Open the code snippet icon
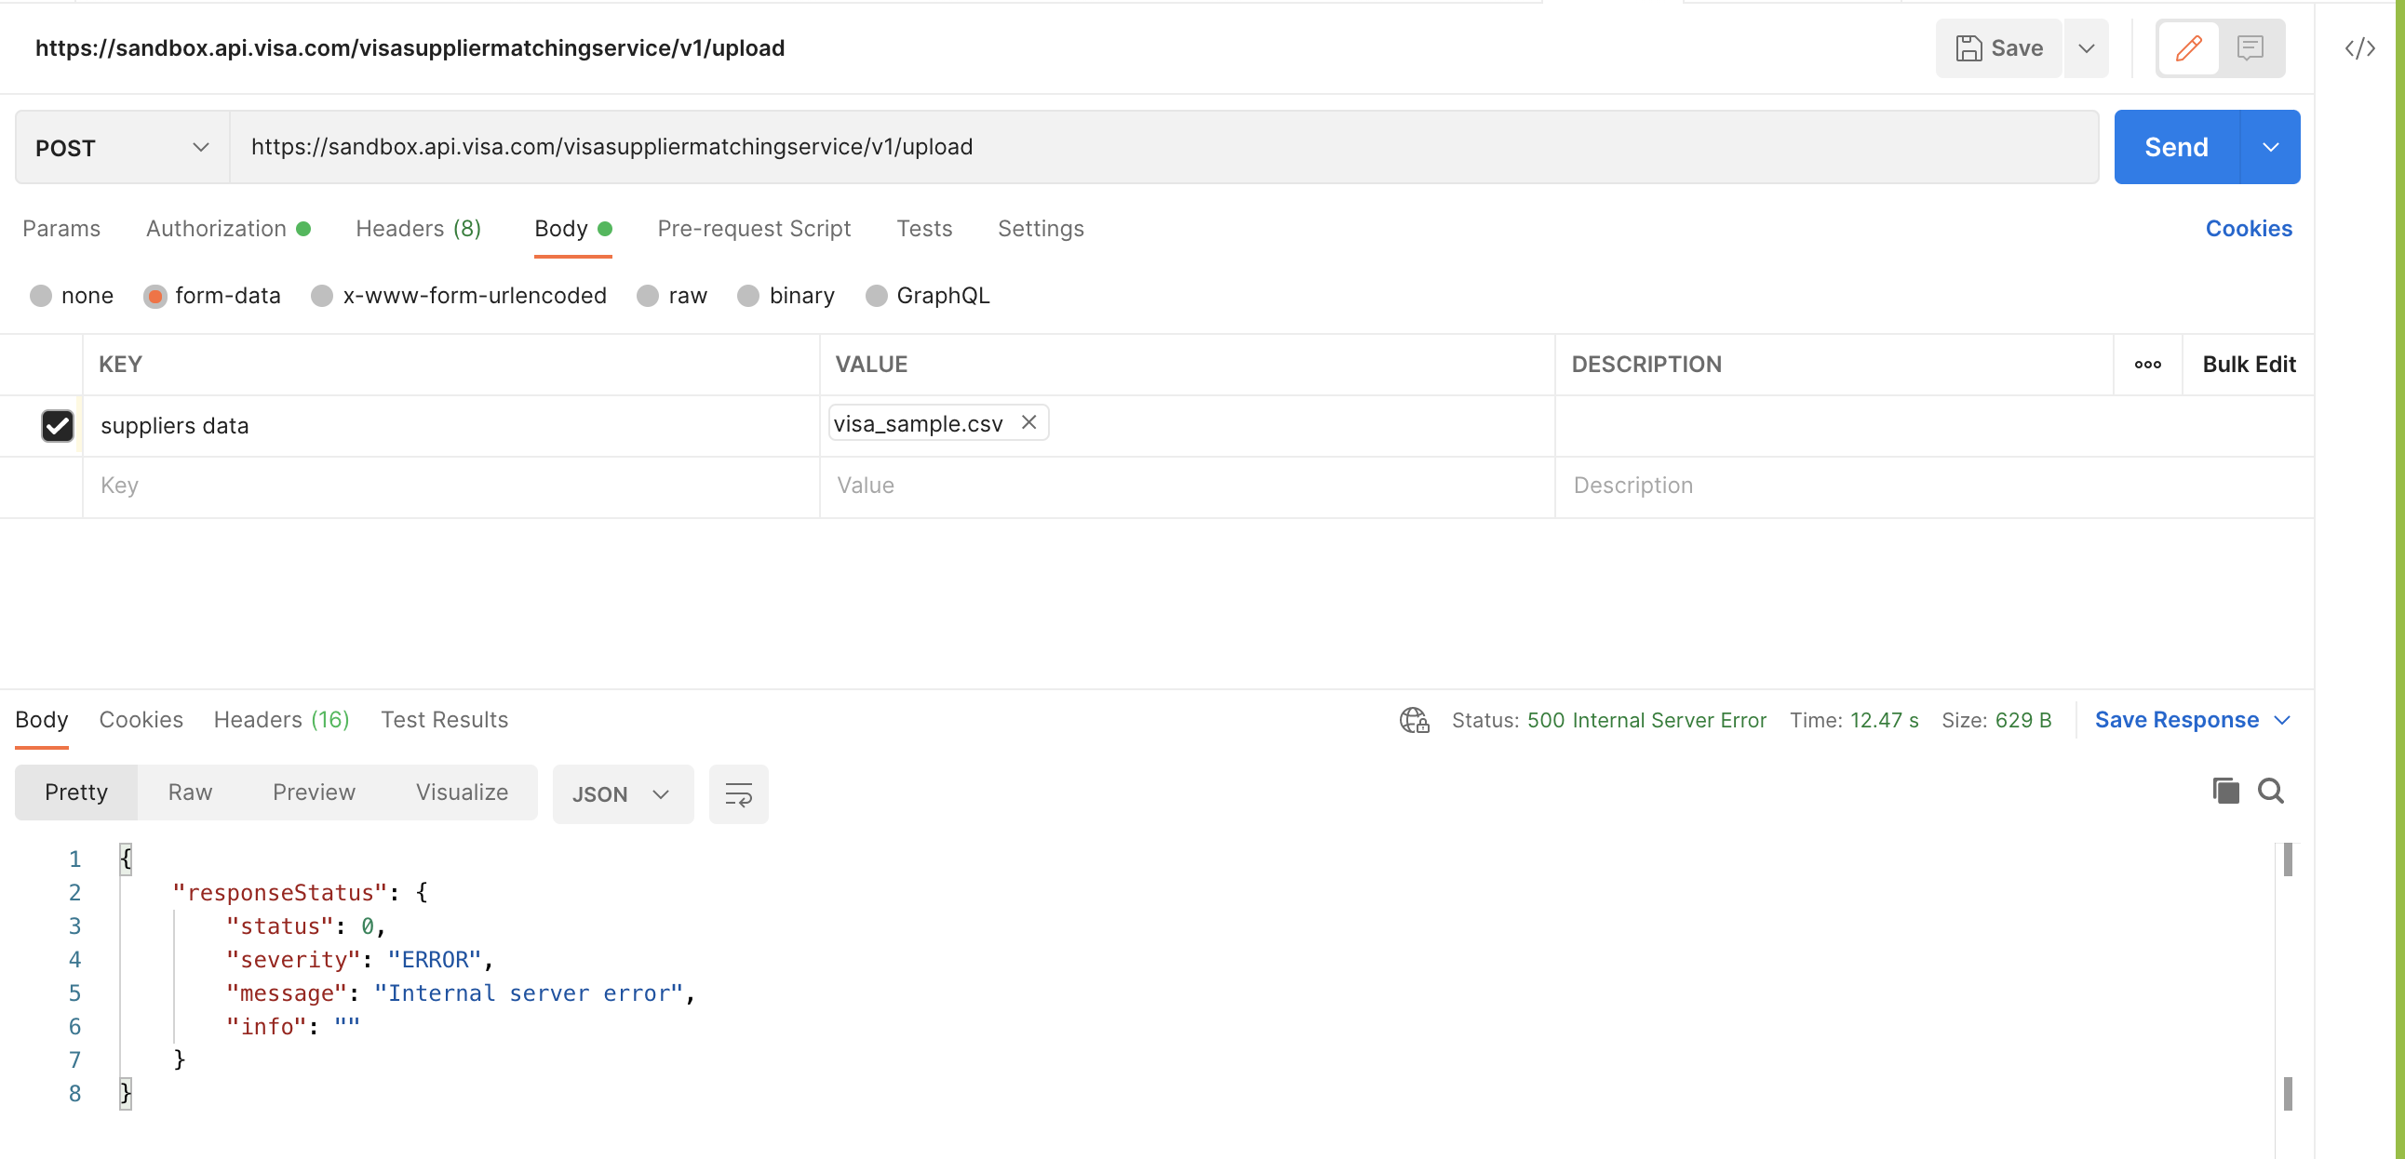Viewport: 2405px width, 1159px height. click(x=2359, y=48)
